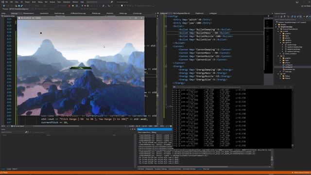Select the config.xml editor tab
This screenshot has height=175, width=311.
pos(164,13)
